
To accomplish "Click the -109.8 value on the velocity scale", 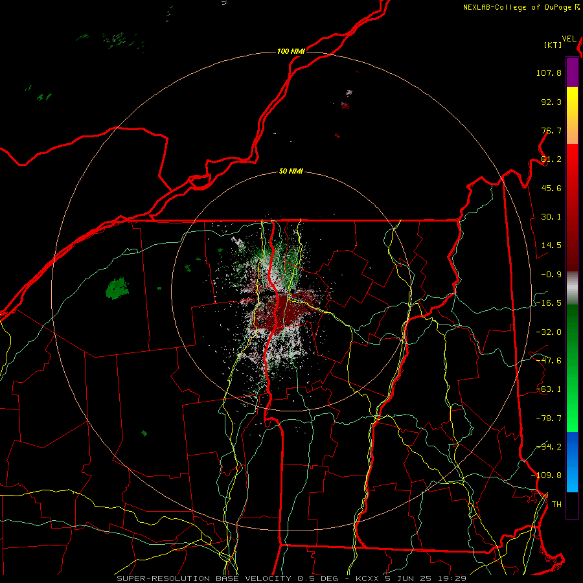I will pyautogui.click(x=546, y=475).
